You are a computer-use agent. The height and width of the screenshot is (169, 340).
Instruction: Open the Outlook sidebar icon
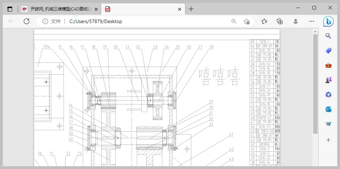[x=328, y=110]
